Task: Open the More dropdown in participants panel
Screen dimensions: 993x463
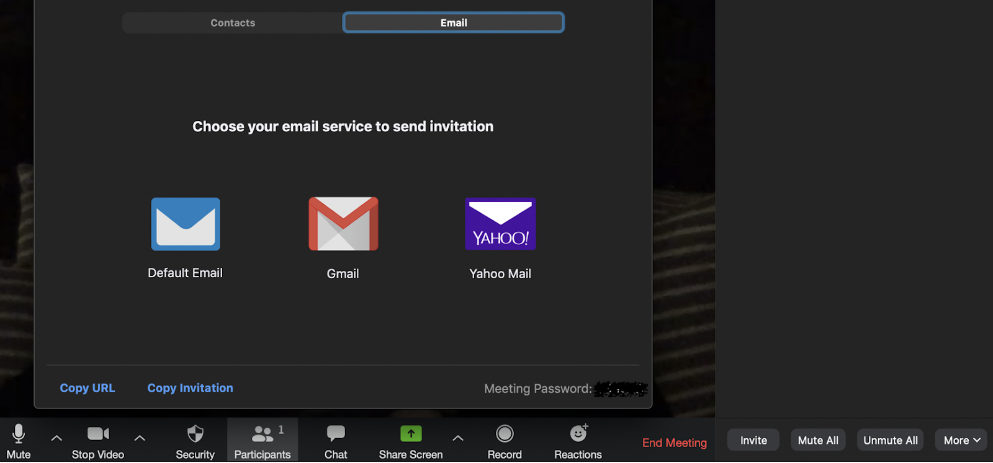Action: click(961, 441)
